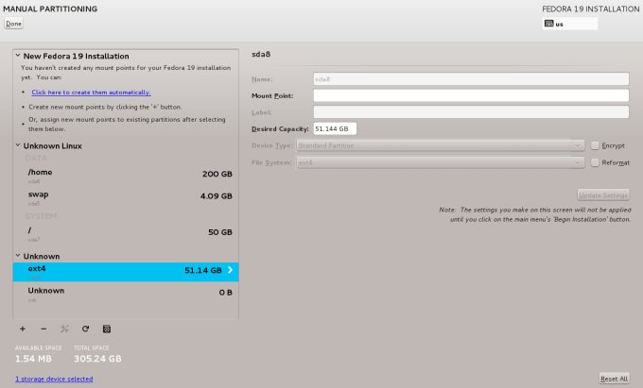Click the Reset All button
This screenshot has height=388, width=643.
[x=614, y=379]
